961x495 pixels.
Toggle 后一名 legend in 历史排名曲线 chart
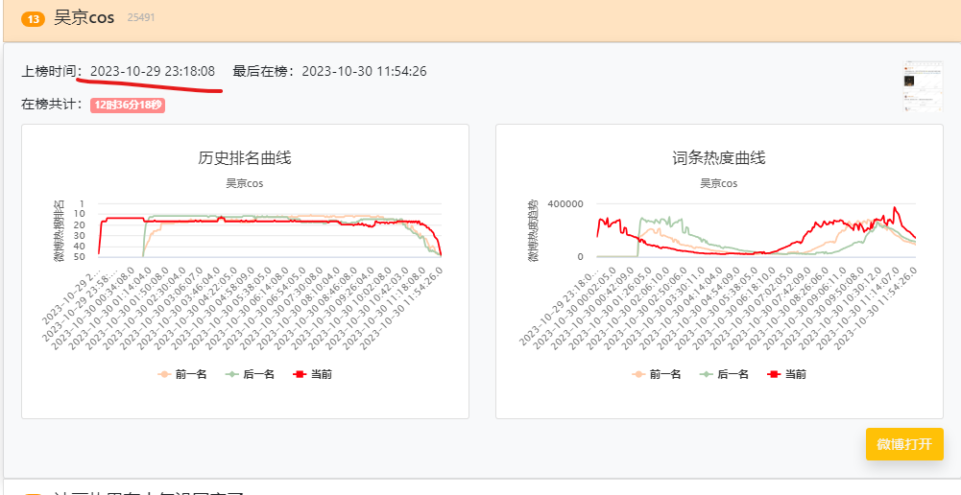point(250,374)
